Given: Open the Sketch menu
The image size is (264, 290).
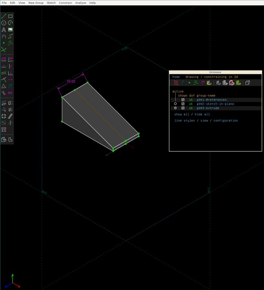Looking at the screenshot, I should pyautogui.click(x=51, y=3).
